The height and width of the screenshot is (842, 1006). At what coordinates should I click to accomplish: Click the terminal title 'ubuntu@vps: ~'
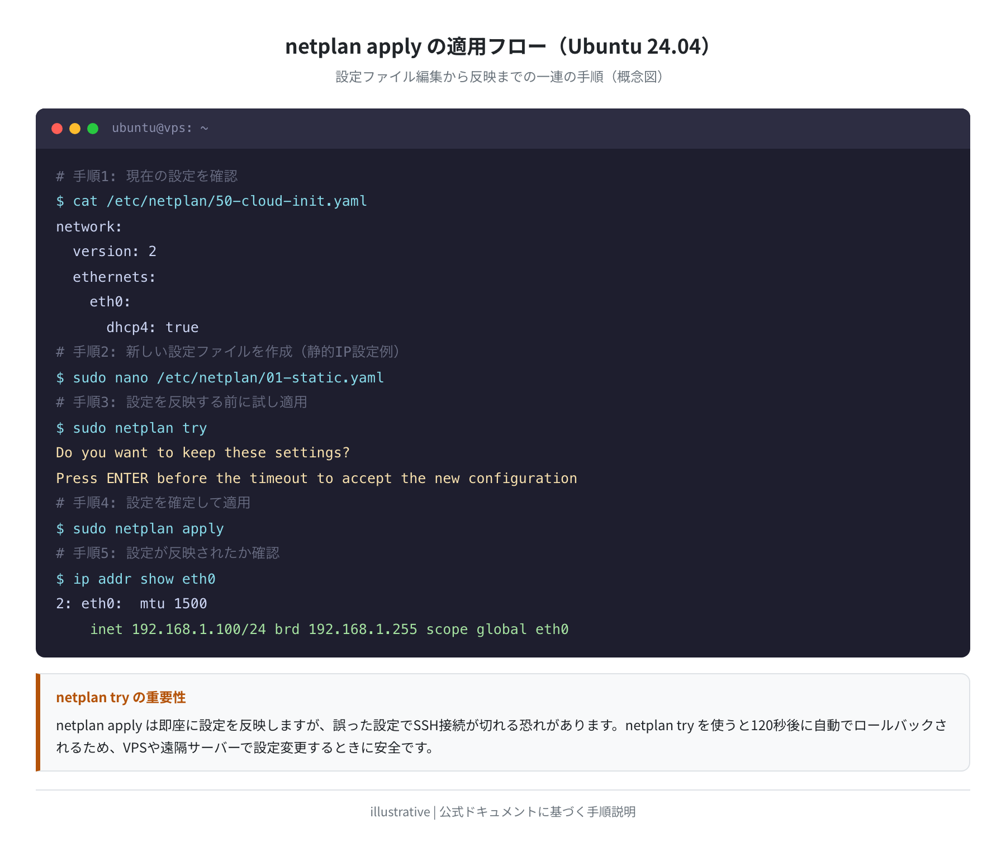coord(160,128)
